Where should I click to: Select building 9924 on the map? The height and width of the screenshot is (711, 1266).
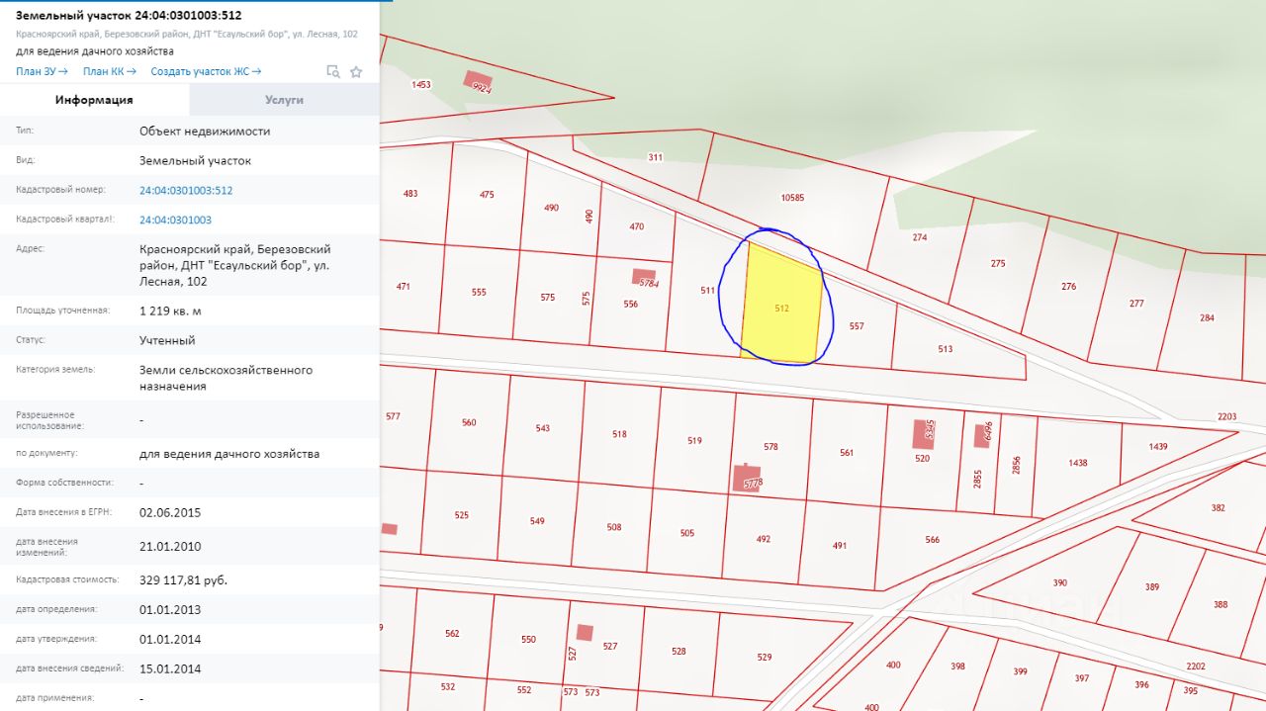click(x=479, y=83)
